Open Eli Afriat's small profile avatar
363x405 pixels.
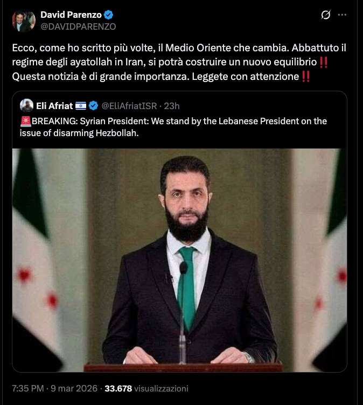[26, 105]
